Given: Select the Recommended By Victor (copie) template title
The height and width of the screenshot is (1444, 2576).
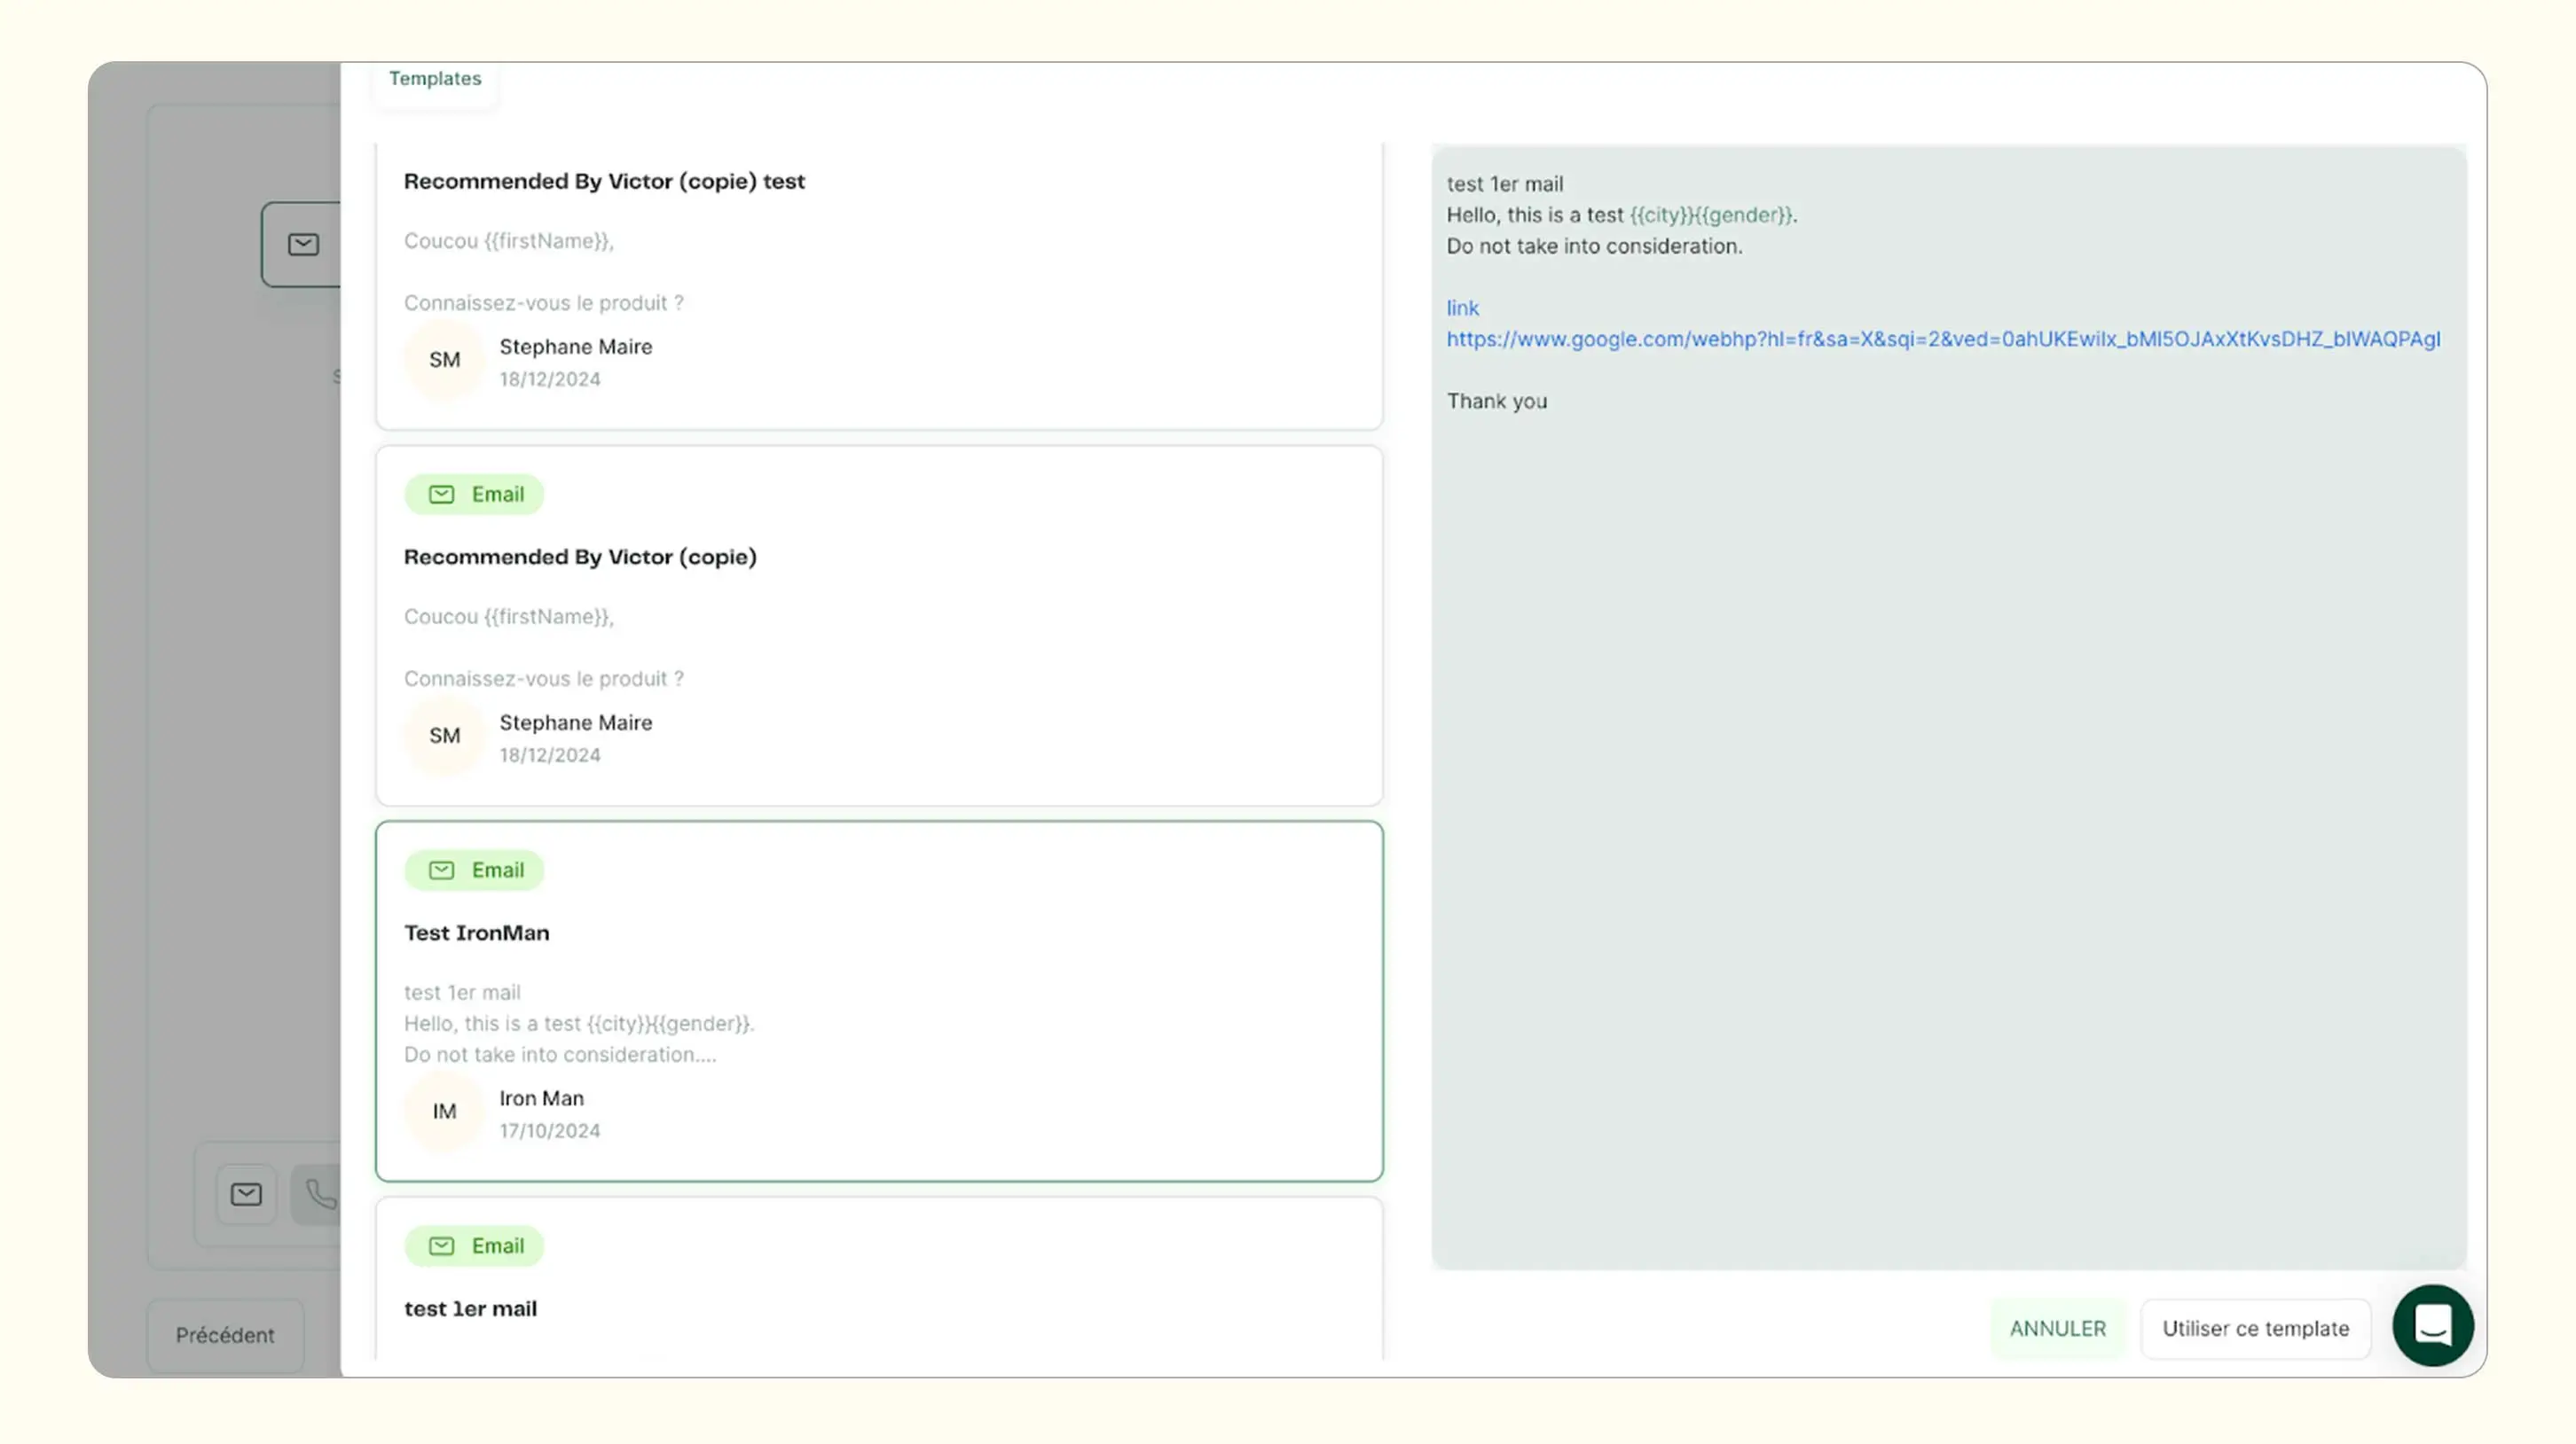Looking at the screenshot, I should [580, 557].
